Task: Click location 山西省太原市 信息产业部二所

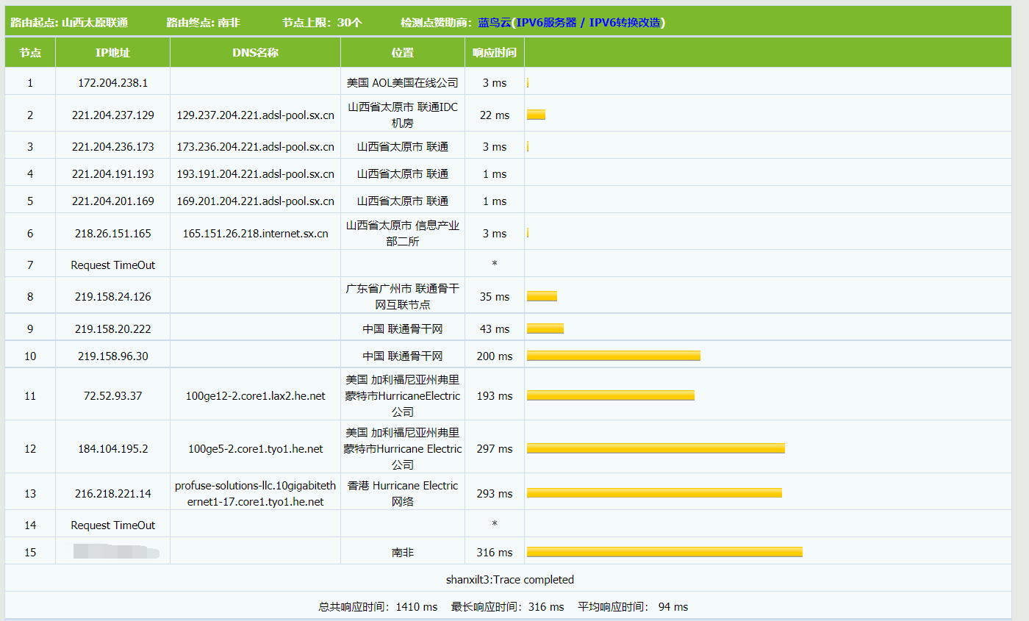Action: 403,234
